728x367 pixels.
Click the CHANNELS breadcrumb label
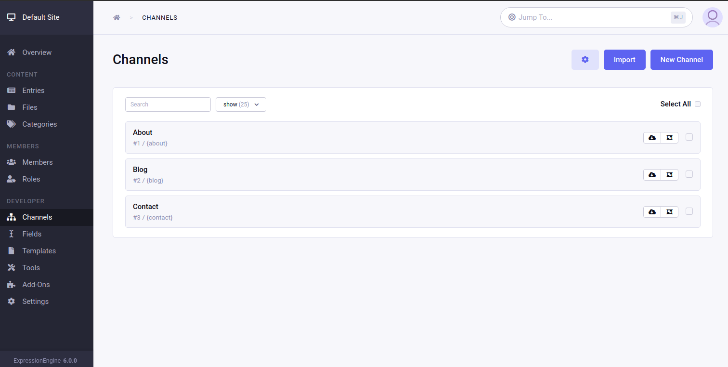159,17
